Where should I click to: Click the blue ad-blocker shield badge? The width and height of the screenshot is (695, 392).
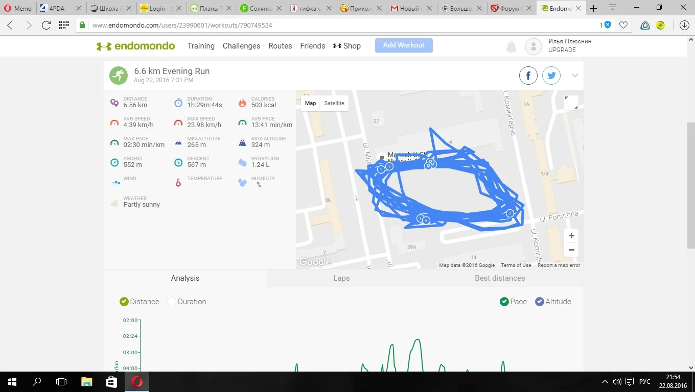606,25
